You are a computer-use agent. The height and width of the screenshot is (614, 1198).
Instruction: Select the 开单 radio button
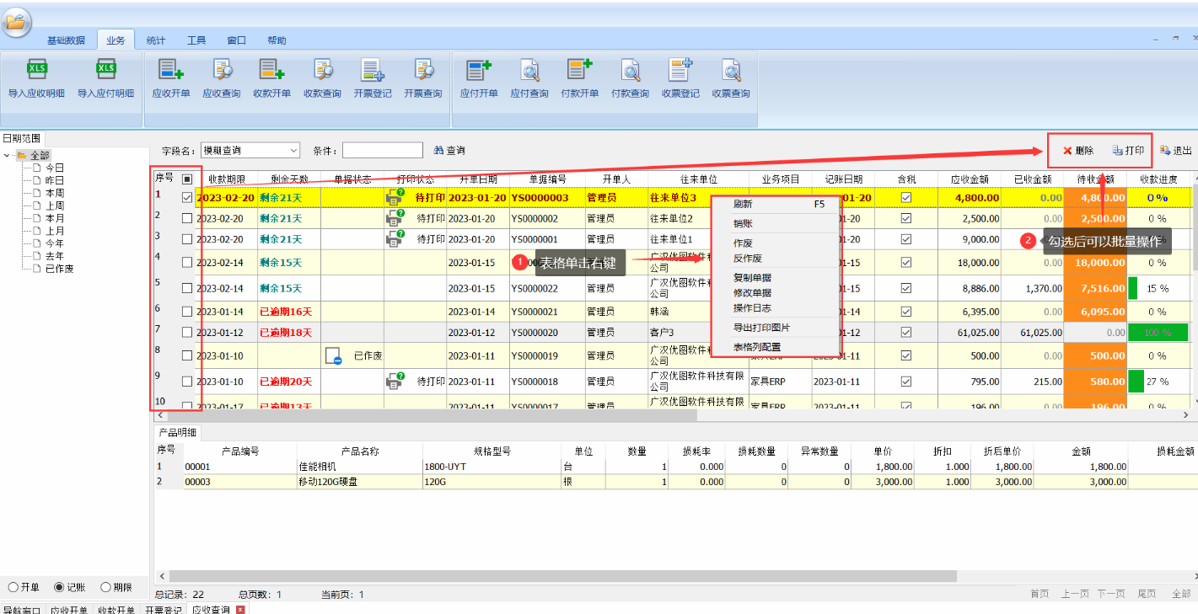[x=13, y=587]
